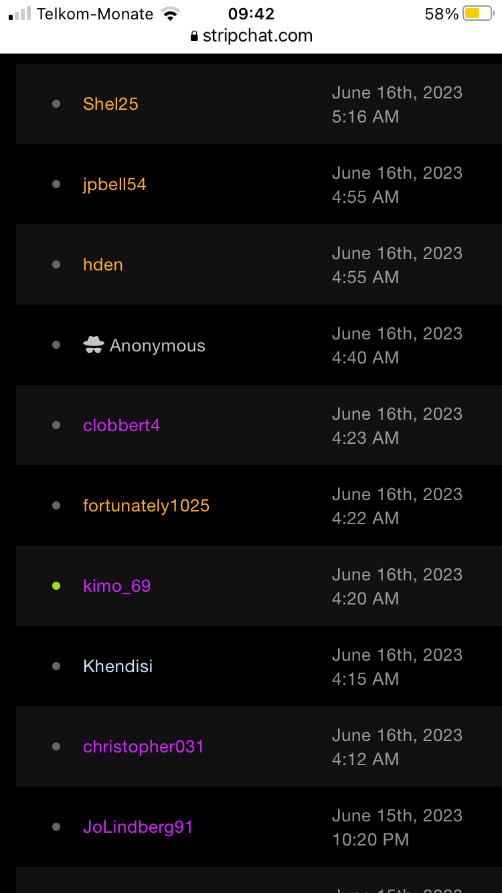Select the hden username
502x893 pixels.
coord(103,264)
